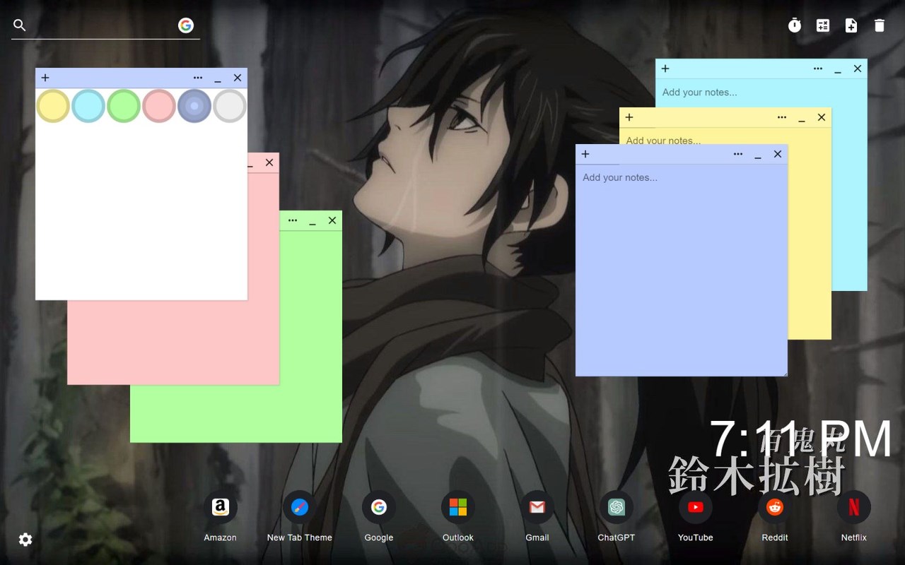Pick the light blue color swatch
This screenshot has height=565, width=905.
88,106
